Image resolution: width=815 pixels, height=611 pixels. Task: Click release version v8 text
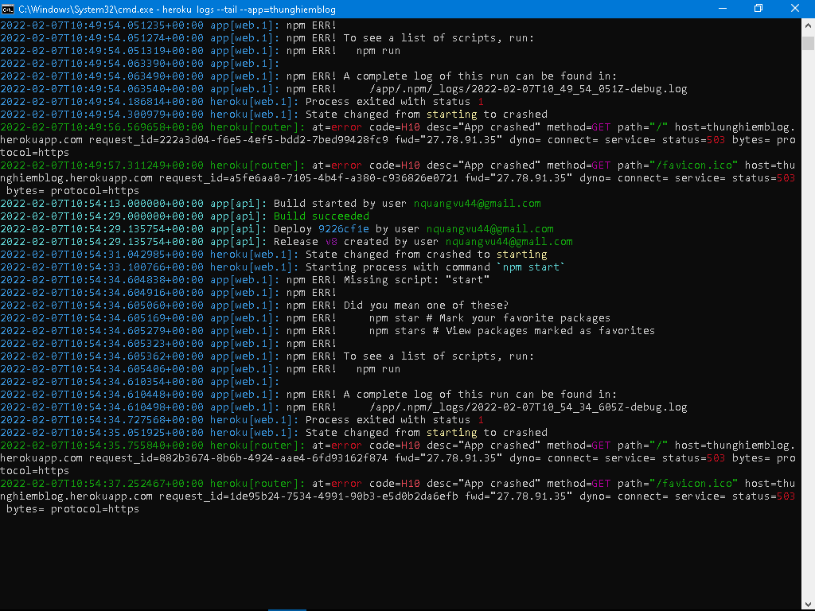331,242
